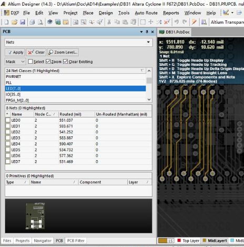
Task: Click the Print toolbar icon
Action: (32, 22)
